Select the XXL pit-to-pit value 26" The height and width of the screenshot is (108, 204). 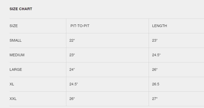[x=72, y=99]
